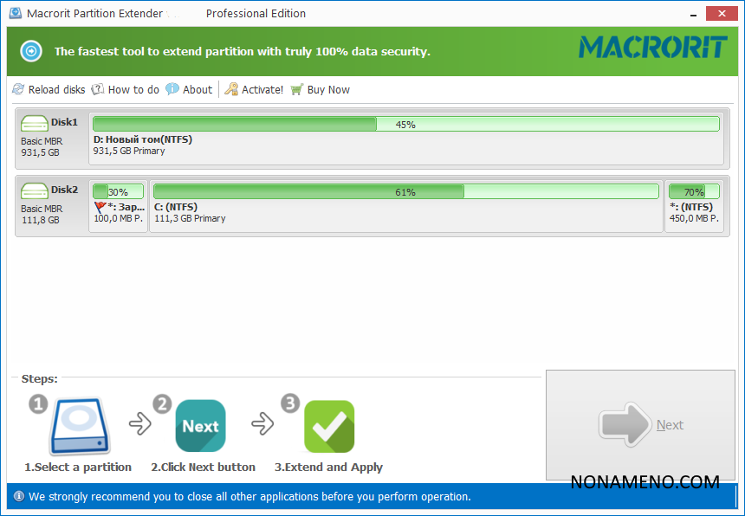Click the Activate! key icon
Screen dimensions: 745x516
tap(231, 89)
